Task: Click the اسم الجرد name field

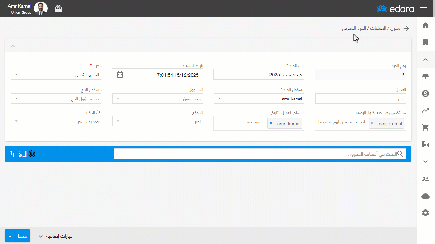Action: [x=259, y=75]
